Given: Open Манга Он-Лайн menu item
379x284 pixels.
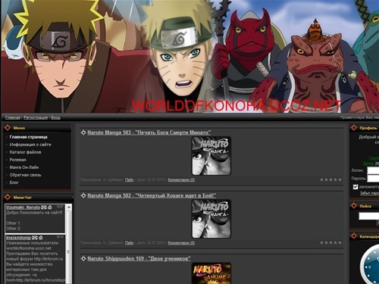Looking at the screenshot, I should tap(24, 167).
